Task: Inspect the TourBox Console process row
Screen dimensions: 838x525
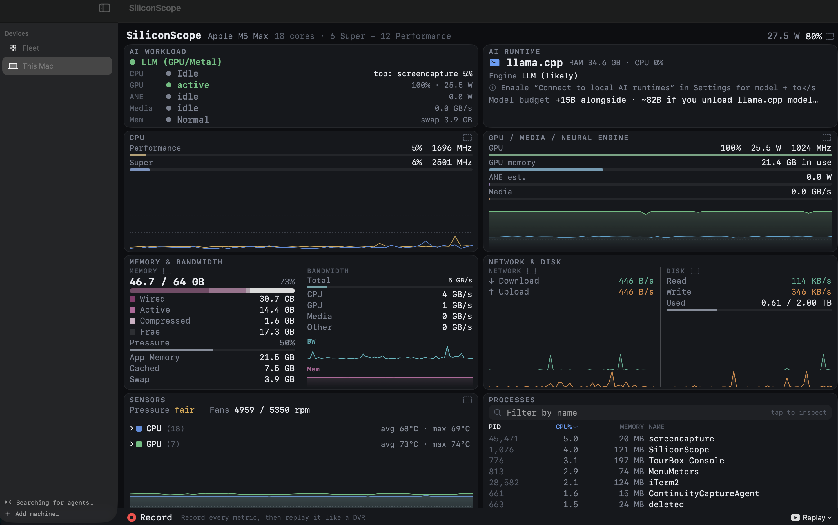Action: pos(660,461)
